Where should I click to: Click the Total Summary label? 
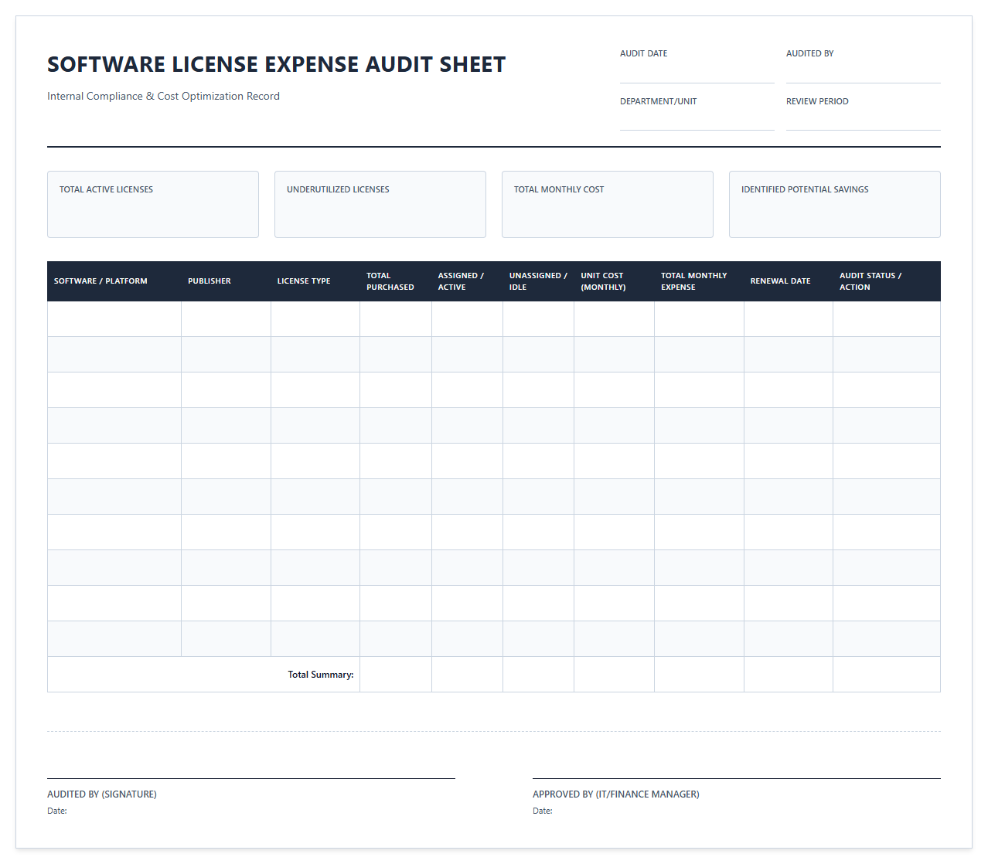point(321,675)
